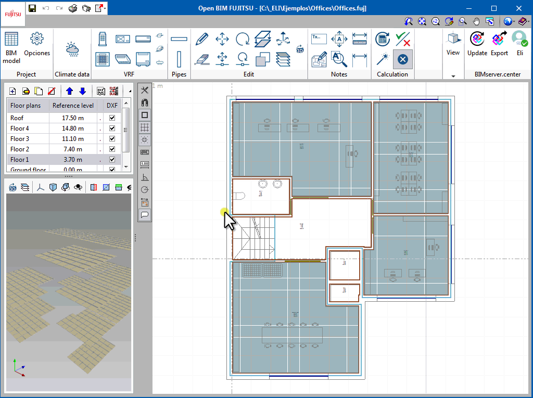This screenshot has width=533, height=398.
Task: Click the 3D view icon in the preview panel
Action: coord(11,187)
